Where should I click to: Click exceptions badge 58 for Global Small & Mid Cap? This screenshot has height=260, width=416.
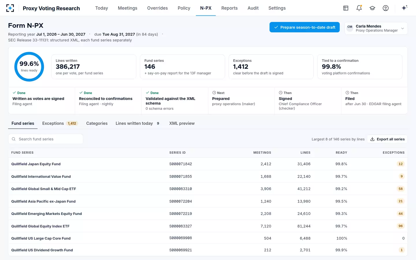pos(400,189)
